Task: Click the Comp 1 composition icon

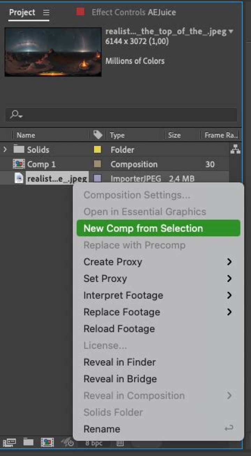Action: pos(18,164)
